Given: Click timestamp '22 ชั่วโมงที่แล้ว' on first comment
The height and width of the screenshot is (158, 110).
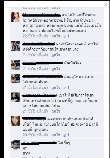Looking at the screenshot, I should 35,36.
